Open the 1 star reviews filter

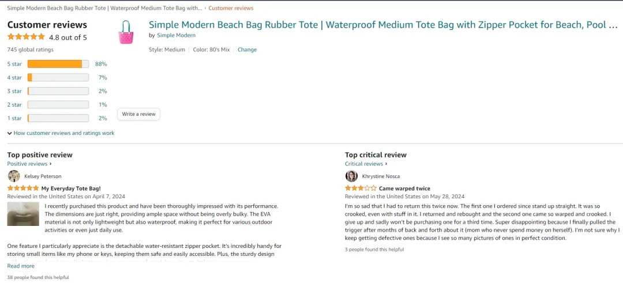tap(14, 118)
